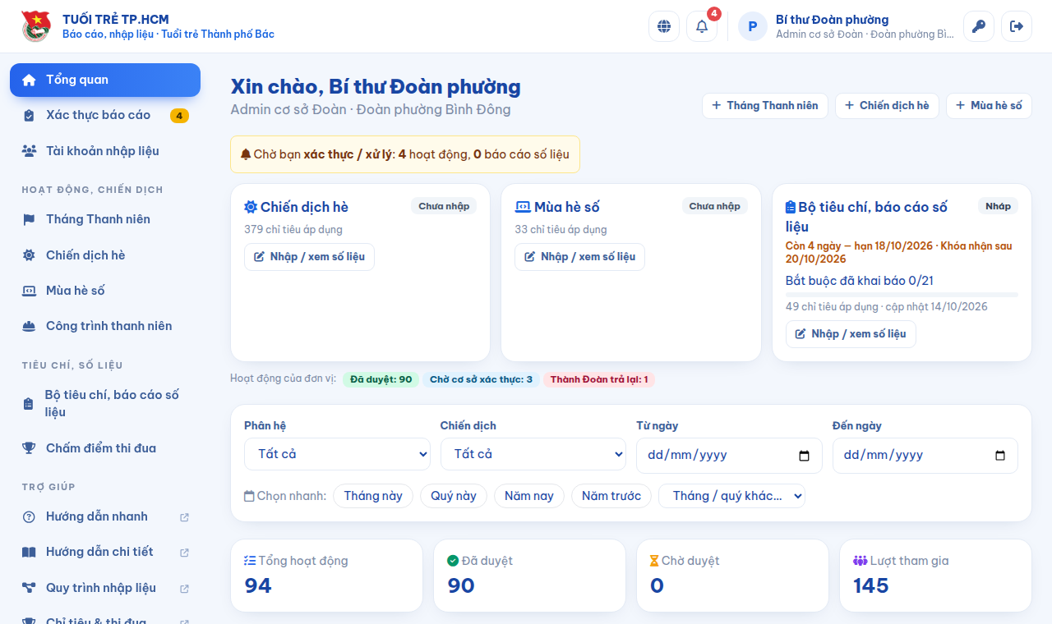This screenshot has width=1052, height=624.
Task: Open Công trình thanh niên
Action: point(105,326)
